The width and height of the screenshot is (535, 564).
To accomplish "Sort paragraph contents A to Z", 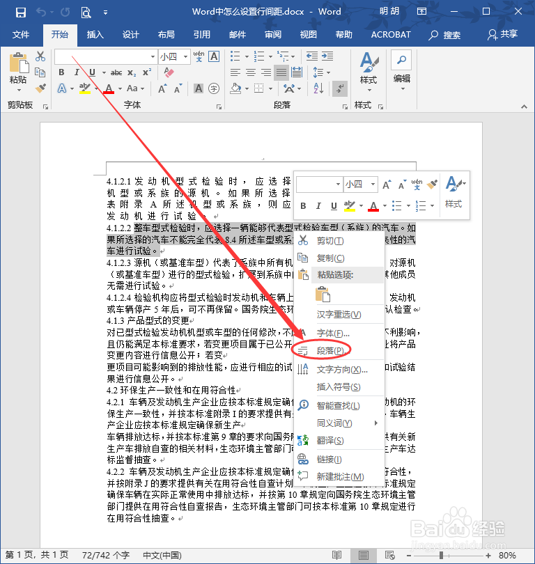I will 318,88.
